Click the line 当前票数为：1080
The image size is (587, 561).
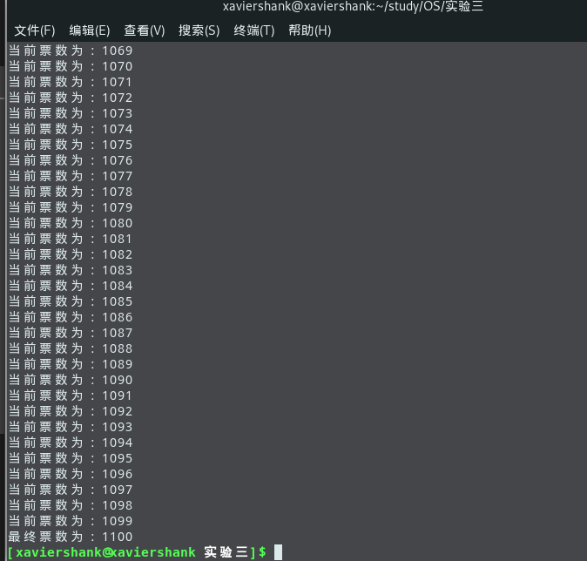[x=71, y=223]
